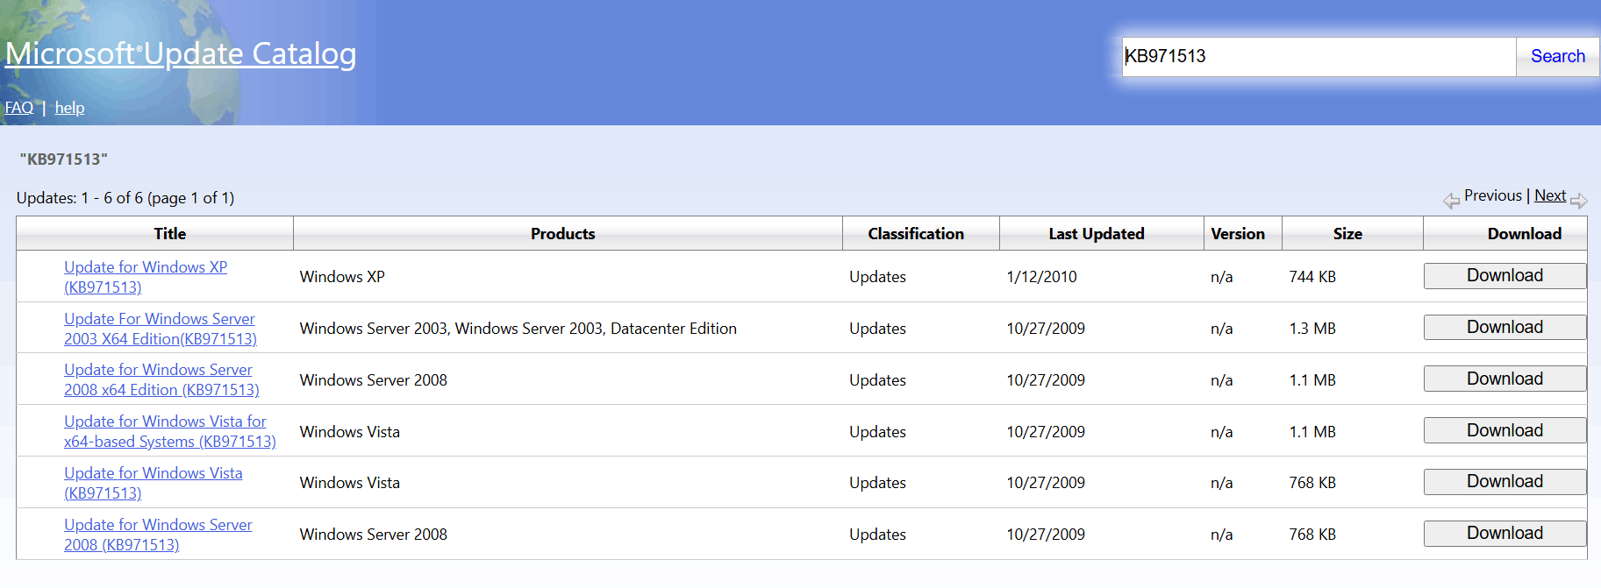Go to Next results page link

coord(1550,195)
